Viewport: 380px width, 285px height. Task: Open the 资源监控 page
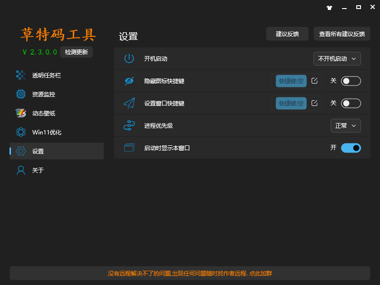click(x=57, y=94)
